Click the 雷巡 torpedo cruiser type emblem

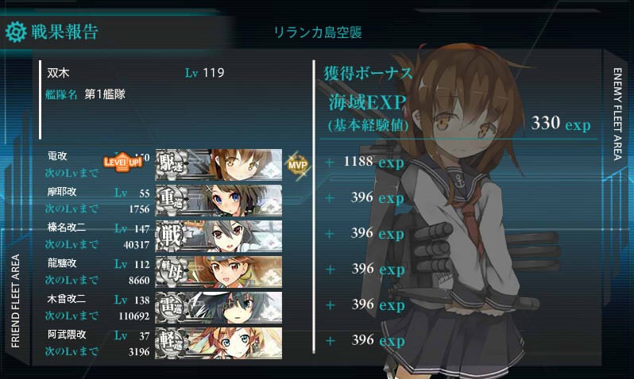172,307
